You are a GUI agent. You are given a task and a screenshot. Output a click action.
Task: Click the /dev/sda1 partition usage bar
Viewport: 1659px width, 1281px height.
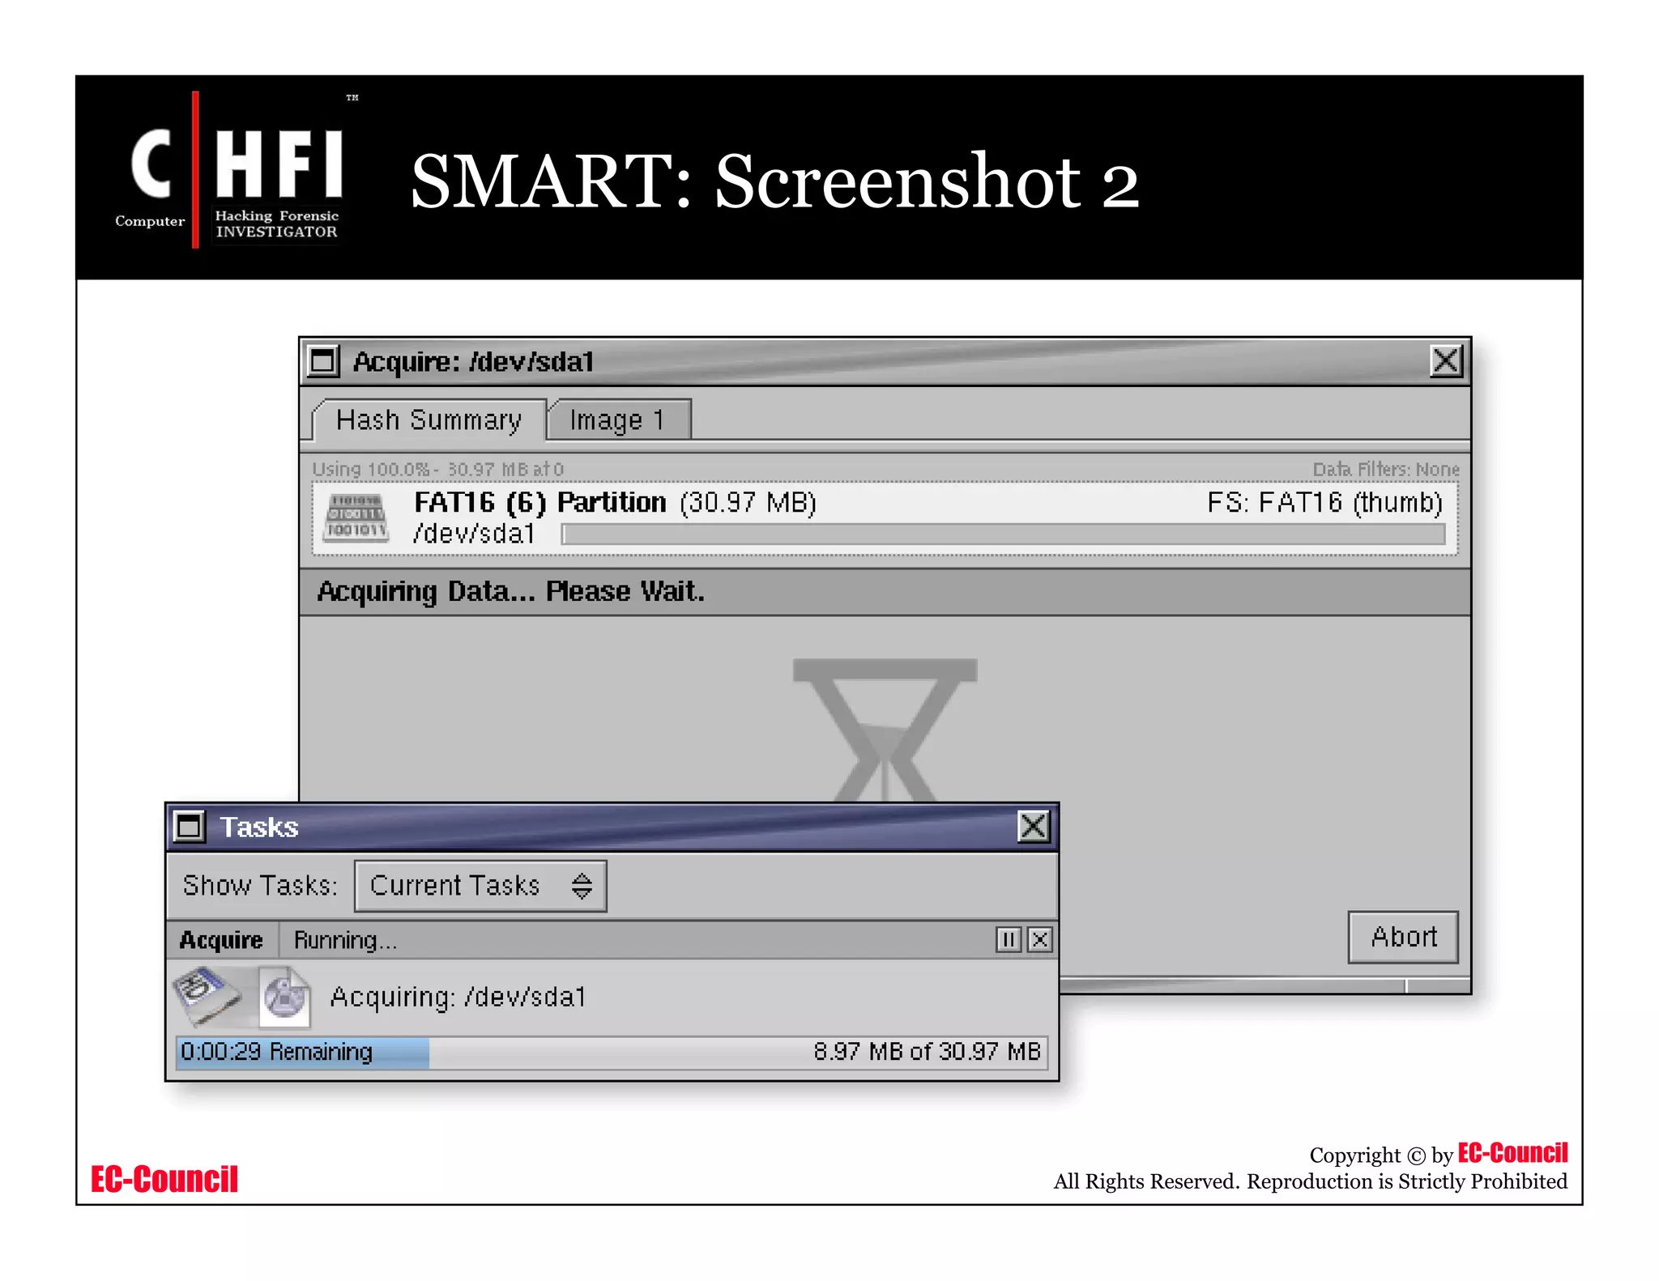(1003, 534)
